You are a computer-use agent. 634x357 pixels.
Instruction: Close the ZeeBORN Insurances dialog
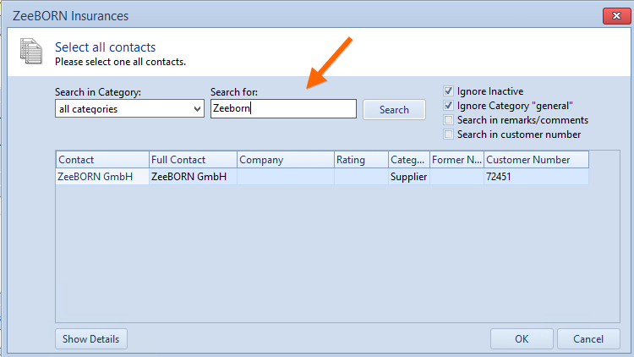(x=616, y=16)
